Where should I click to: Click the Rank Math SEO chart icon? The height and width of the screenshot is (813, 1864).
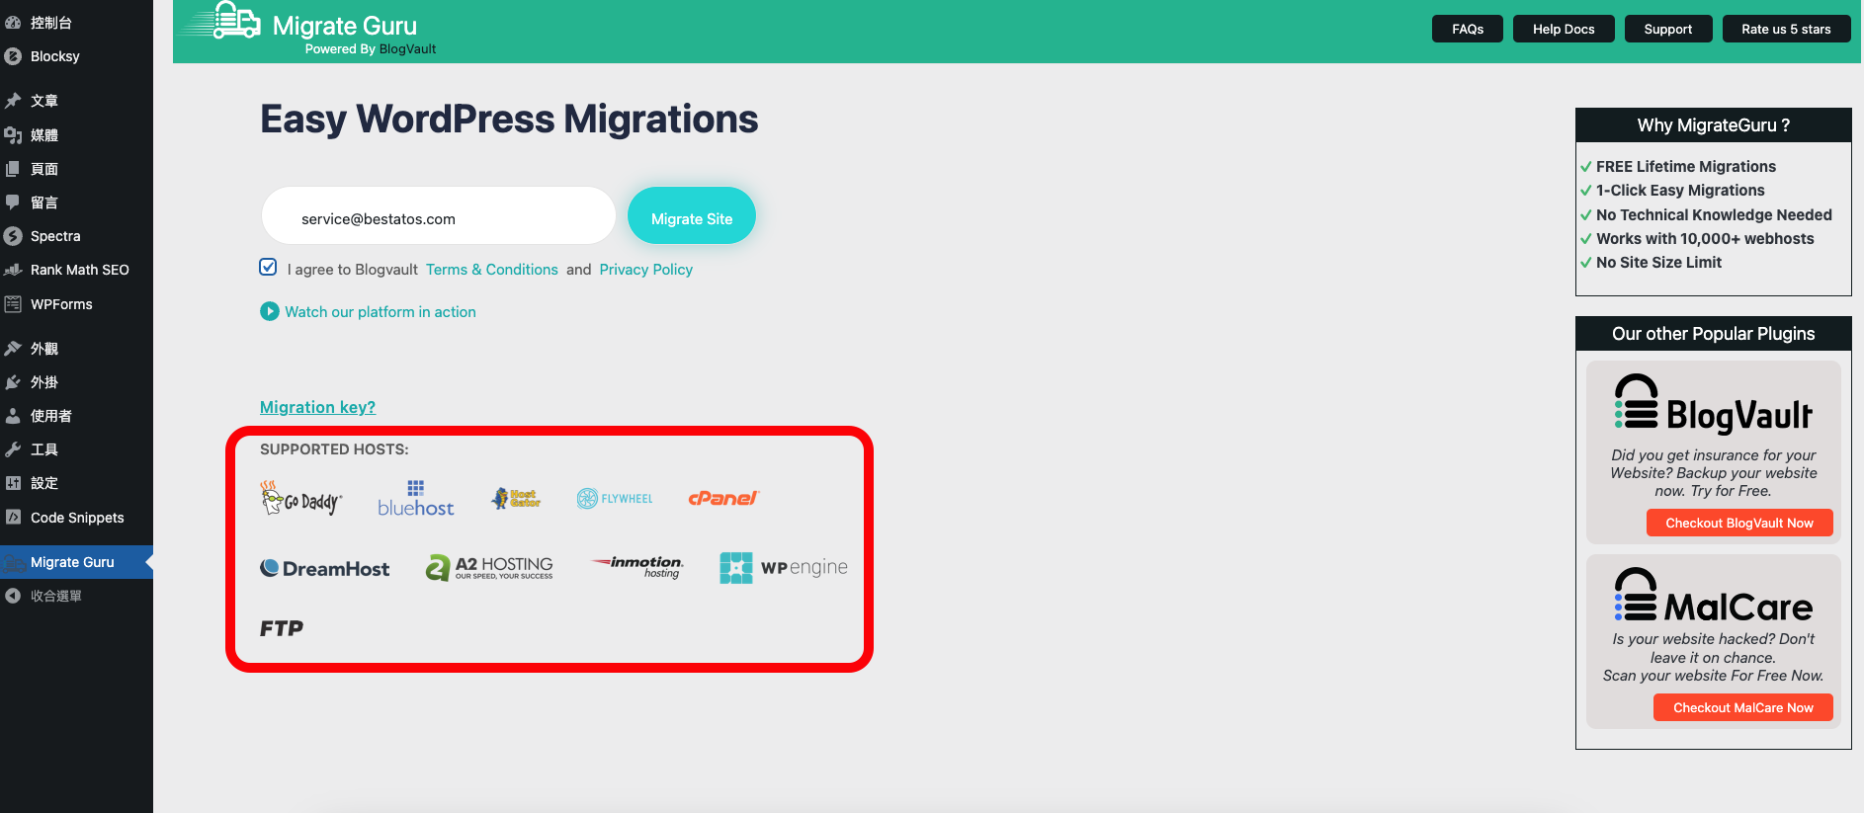13,270
